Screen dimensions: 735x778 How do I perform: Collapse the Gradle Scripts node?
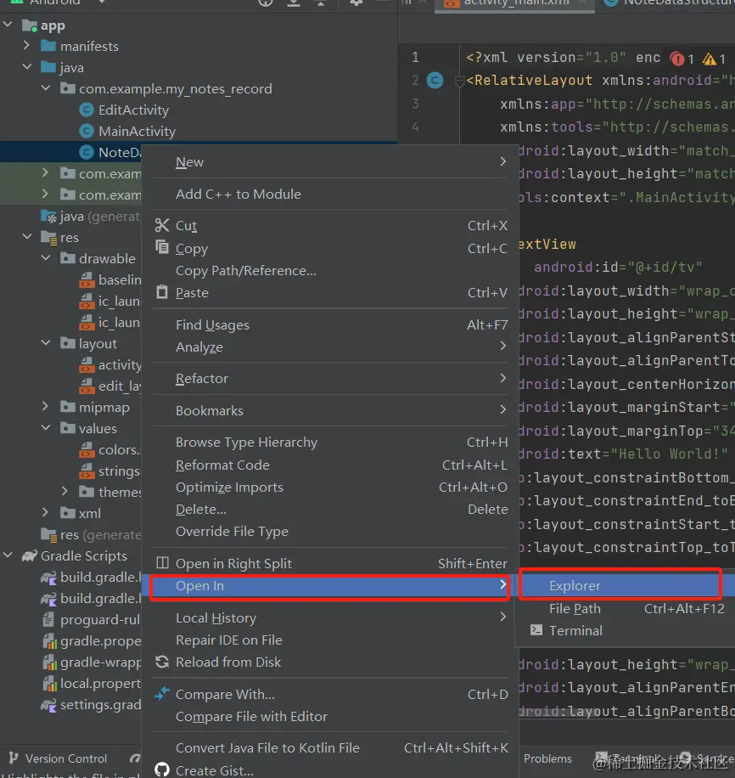click(x=8, y=555)
